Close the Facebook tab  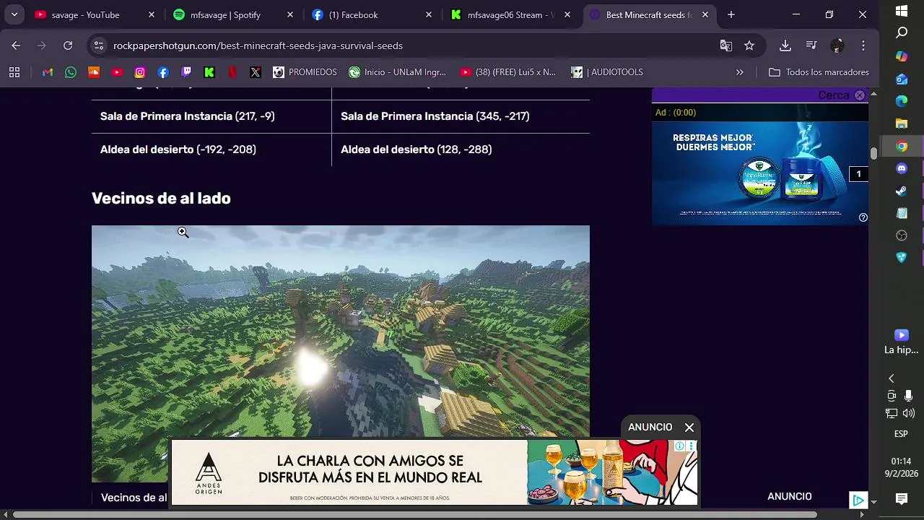click(x=429, y=14)
